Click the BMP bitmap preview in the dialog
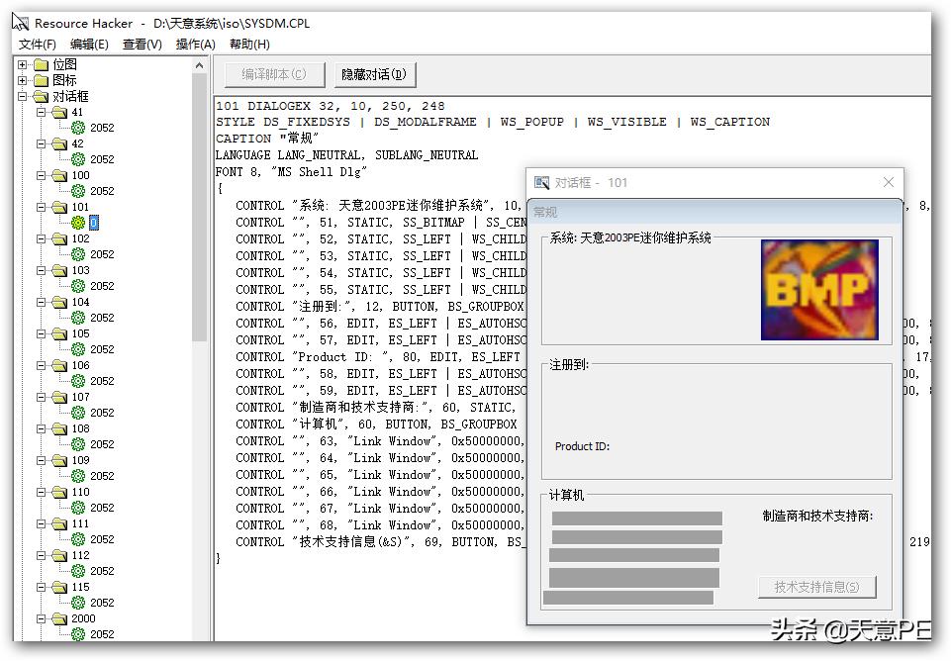Viewport: 951px width, 661px height. pos(819,289)
